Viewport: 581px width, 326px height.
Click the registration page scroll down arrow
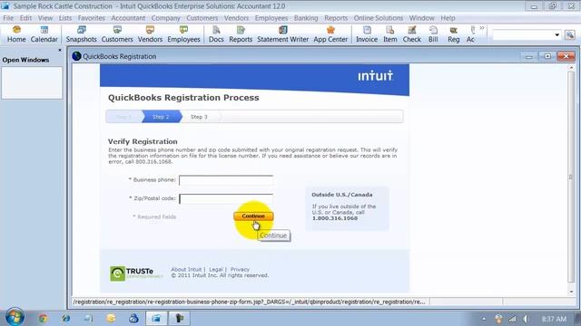point(571,292)
